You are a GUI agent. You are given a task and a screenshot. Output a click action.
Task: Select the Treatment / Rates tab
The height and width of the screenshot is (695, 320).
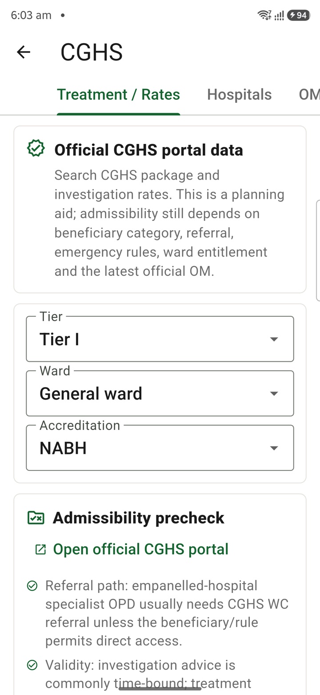tap(118, 94)
